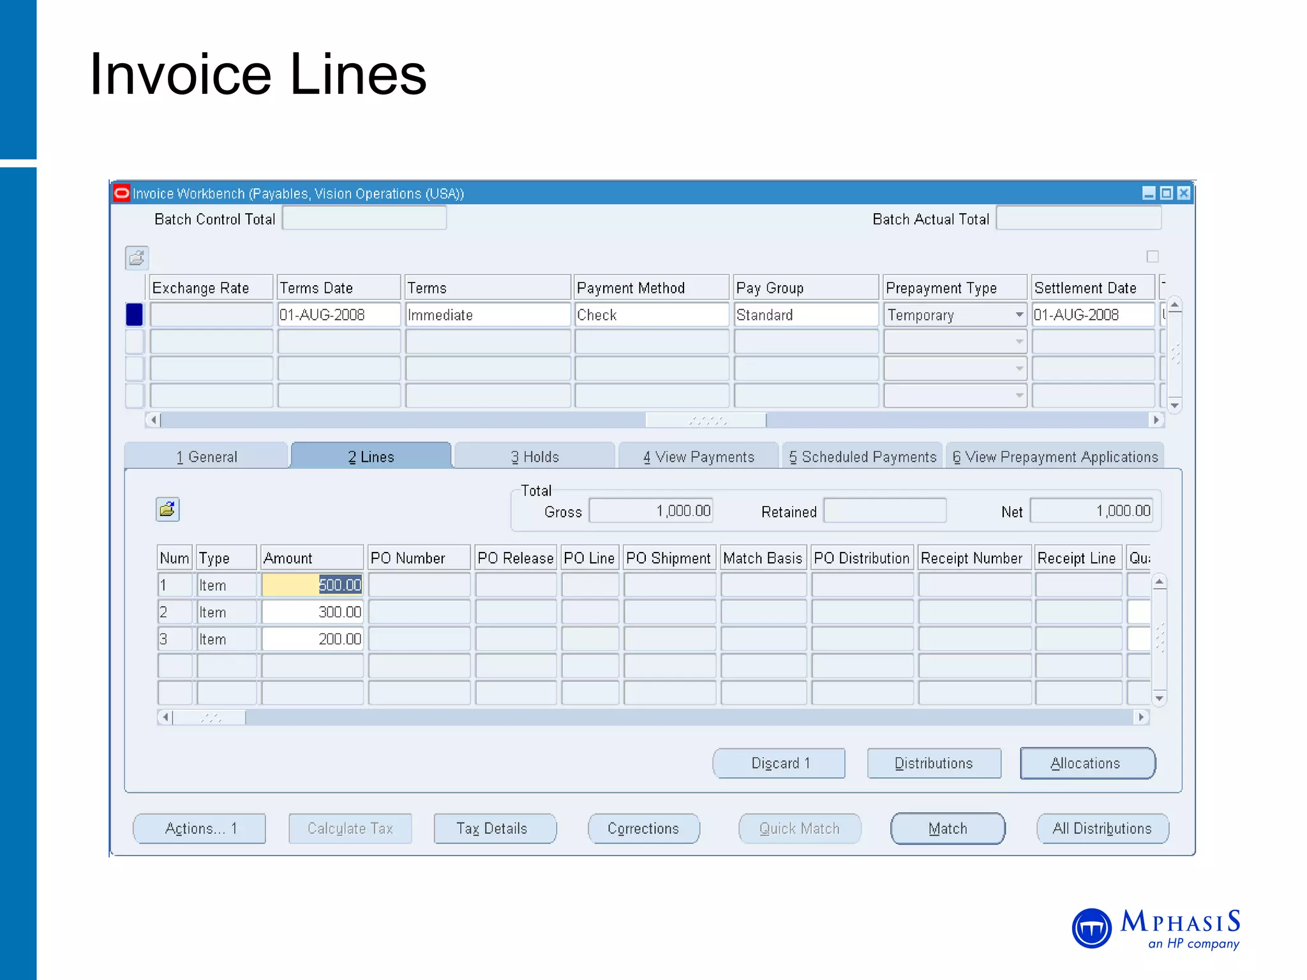
Task: Click the Match Basis field of line 1
Action: [x=763, y=584]
